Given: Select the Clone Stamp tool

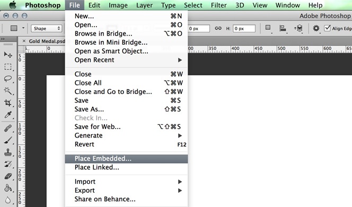Looking at the screenshot, I should click(8, 152).
